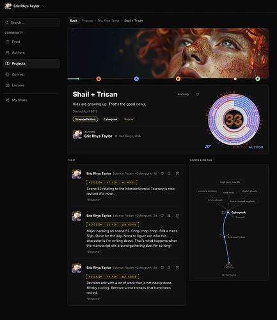
Task: Like the Revision edit post from 3d ago
Action: 162,268
